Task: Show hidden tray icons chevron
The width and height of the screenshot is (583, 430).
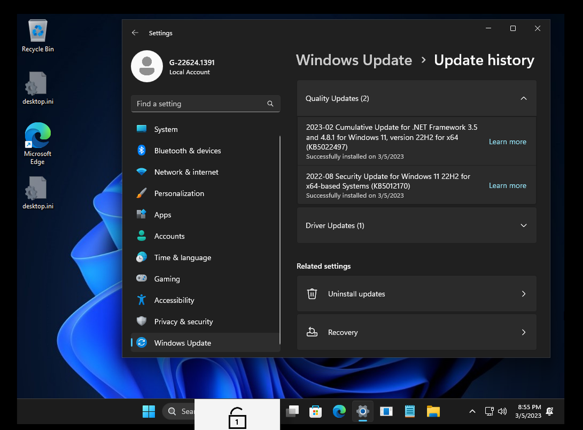Action: 472,411
